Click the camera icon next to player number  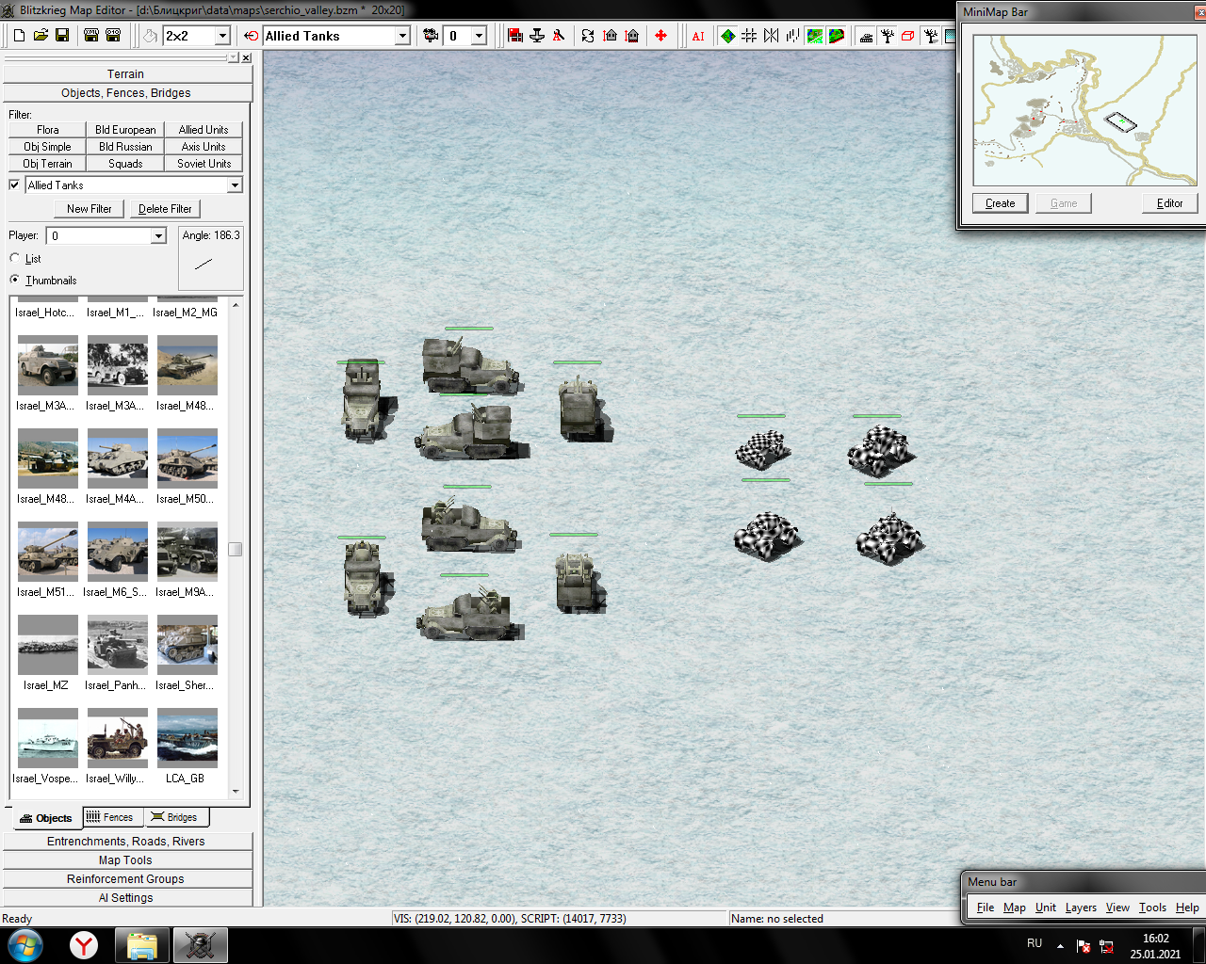click(431, 36)
